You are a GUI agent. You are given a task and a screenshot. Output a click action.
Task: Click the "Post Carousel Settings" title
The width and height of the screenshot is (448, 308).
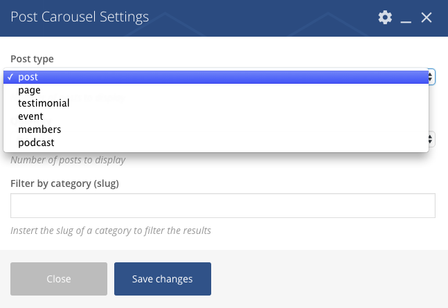(x=80, y=17)
